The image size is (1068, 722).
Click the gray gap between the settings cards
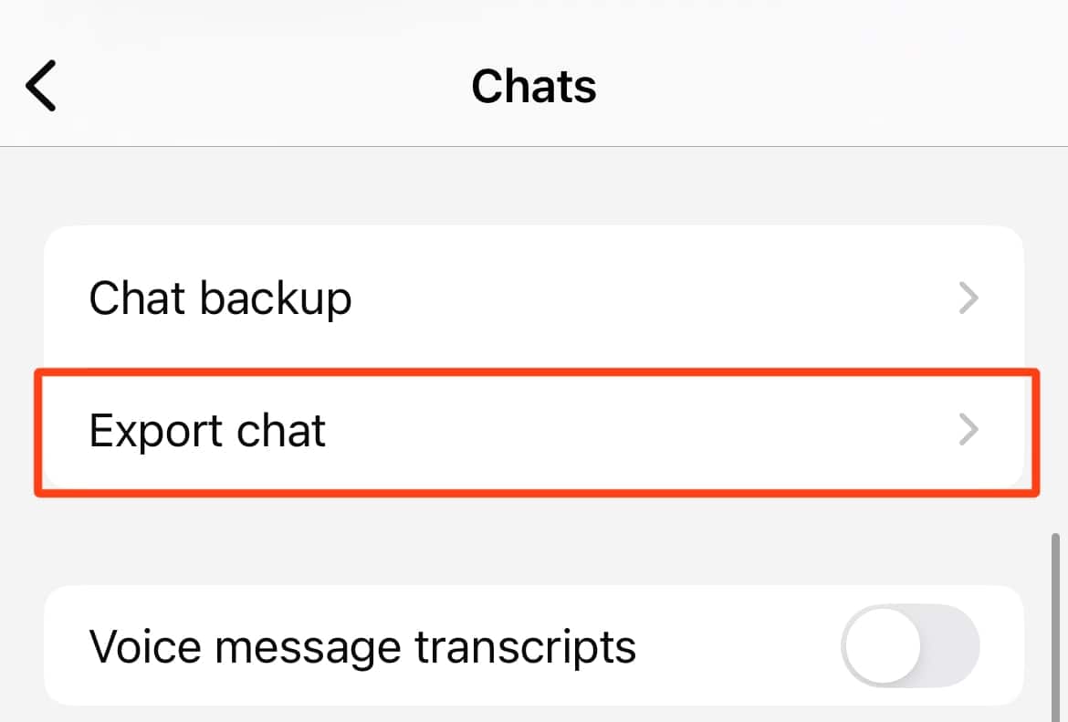[534, 540]
